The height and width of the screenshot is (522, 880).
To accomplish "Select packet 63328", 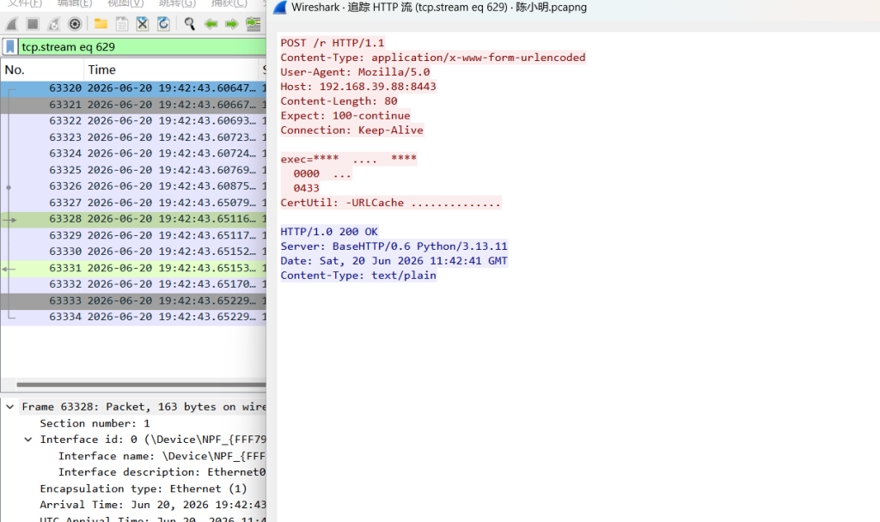I will pyautogui.click(x=133, y=219).
